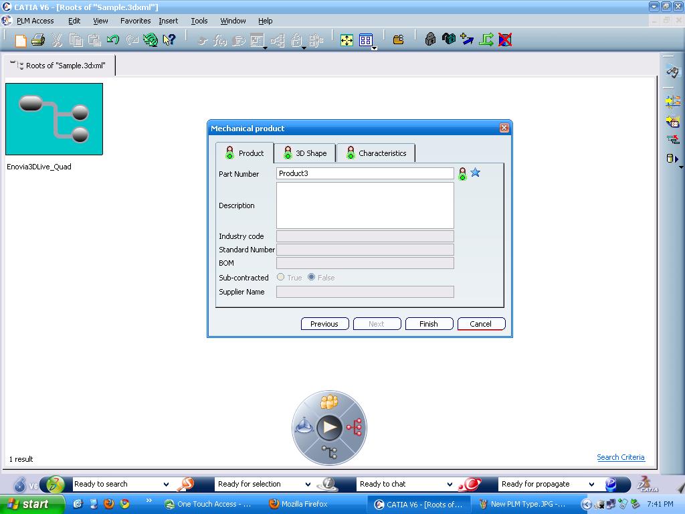Screen dimensions: 685x514
Task: Expand the Ready for selection dropdown
Action: coord(308,485)
